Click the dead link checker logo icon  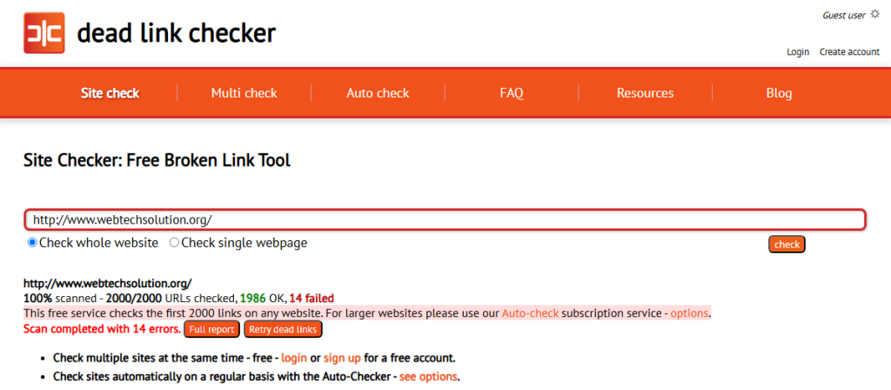pyautogui.click(x=44, y=33)
